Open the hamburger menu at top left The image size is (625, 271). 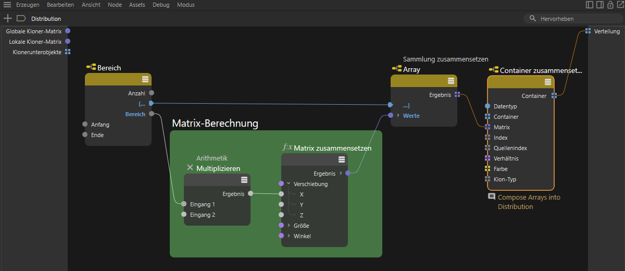(7, 5)
